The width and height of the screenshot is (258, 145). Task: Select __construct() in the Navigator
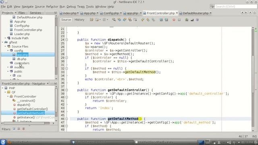(x=26, y=101)
